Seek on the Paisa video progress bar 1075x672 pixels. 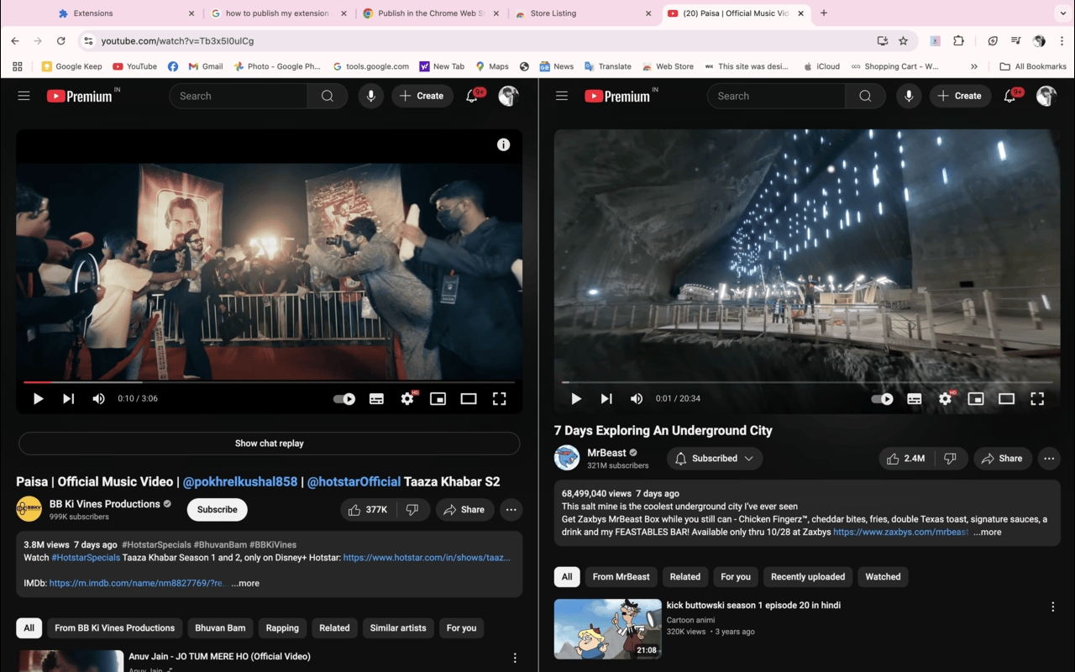[x=268, y=382]
